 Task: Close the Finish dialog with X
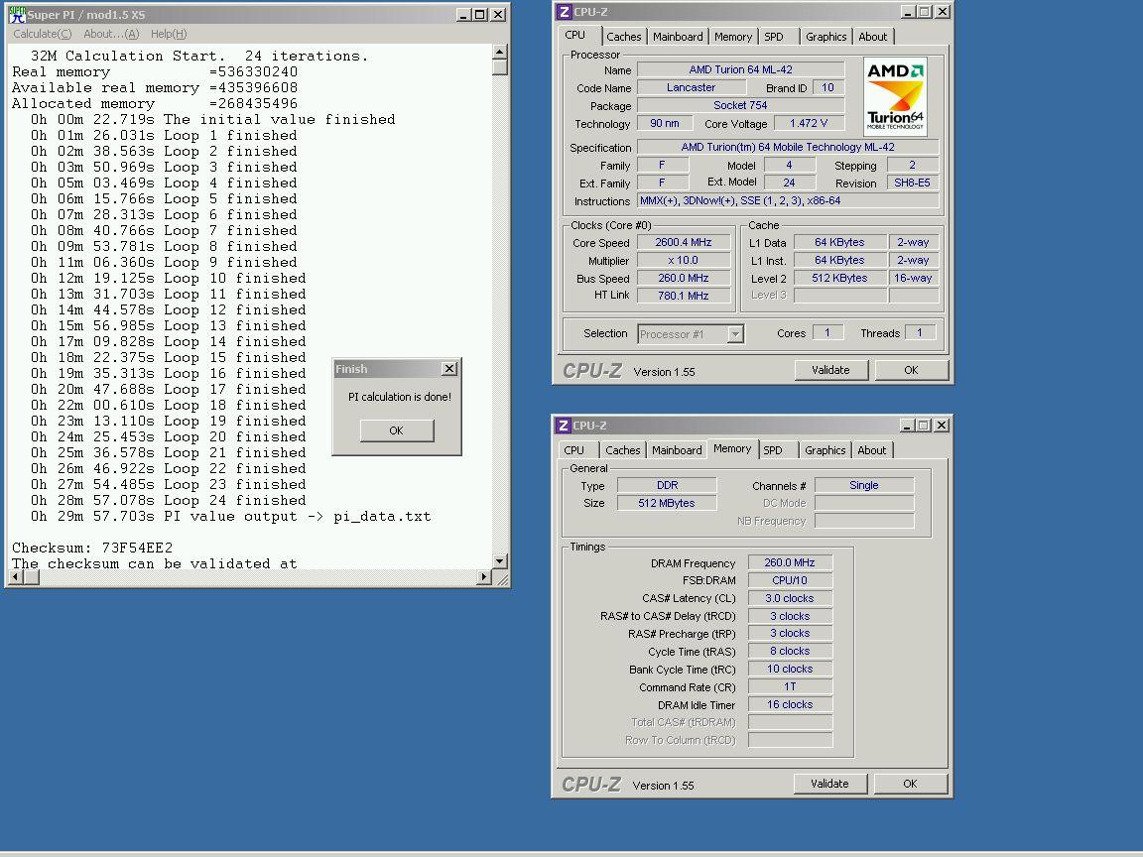click(x=449, y=369)
